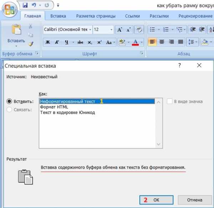This screenshot has width=214, height=208.
Task: Clear formatting with eraser icon
Action: pos(139,30)
